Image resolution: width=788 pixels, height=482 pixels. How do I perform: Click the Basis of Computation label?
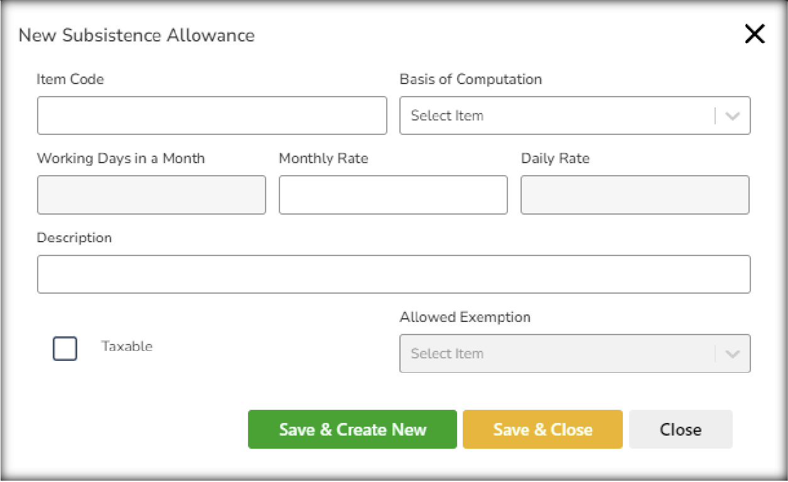tap(470, 79)
